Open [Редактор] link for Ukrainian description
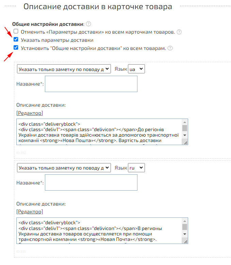 pyautogui.click(x=30, y=113)
